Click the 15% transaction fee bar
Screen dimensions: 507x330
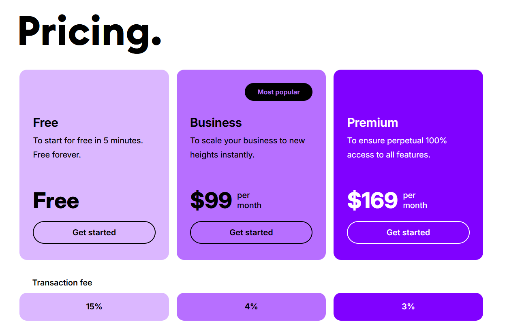coord(94,307)
